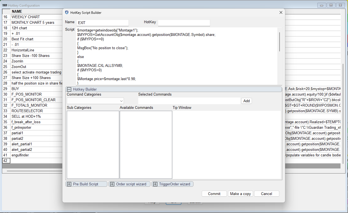Viewport: 348px width, 213px height.
Task: Collapse the Hotkey Builder section
Action: pos(69,89)
